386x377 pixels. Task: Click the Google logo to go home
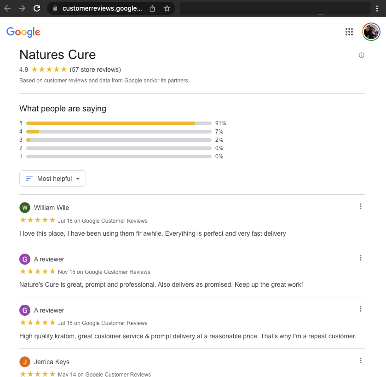(23, 32)
